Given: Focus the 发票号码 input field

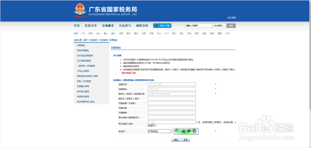Looking at the screenshot, I should [x=172, y=89].
